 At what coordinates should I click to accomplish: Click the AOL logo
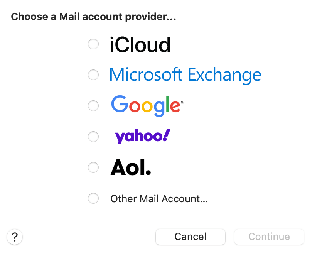coord(130,167)
